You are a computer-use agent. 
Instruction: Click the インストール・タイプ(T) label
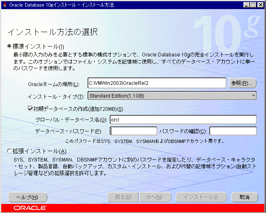click(x=56, y=97)
